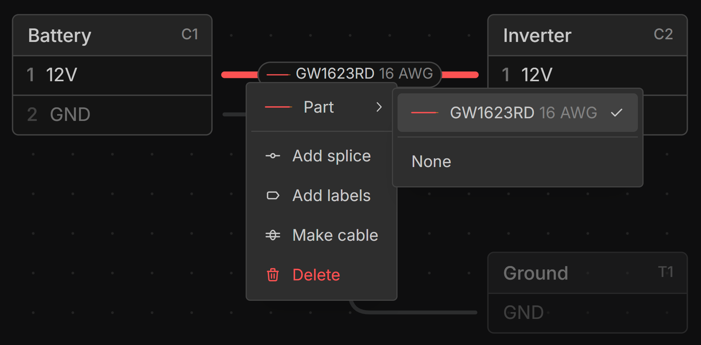Click red wire icon beside Part
The image size is (701, 345).
coord(278,107)
